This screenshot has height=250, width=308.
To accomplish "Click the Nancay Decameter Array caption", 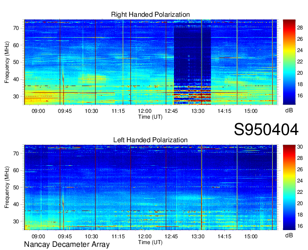I will (x=67, y=245).
